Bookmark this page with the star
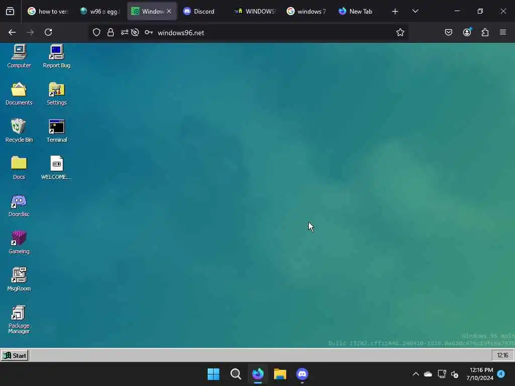The width and height of the screenshot is (515, 386). click(x=400, y=32)
